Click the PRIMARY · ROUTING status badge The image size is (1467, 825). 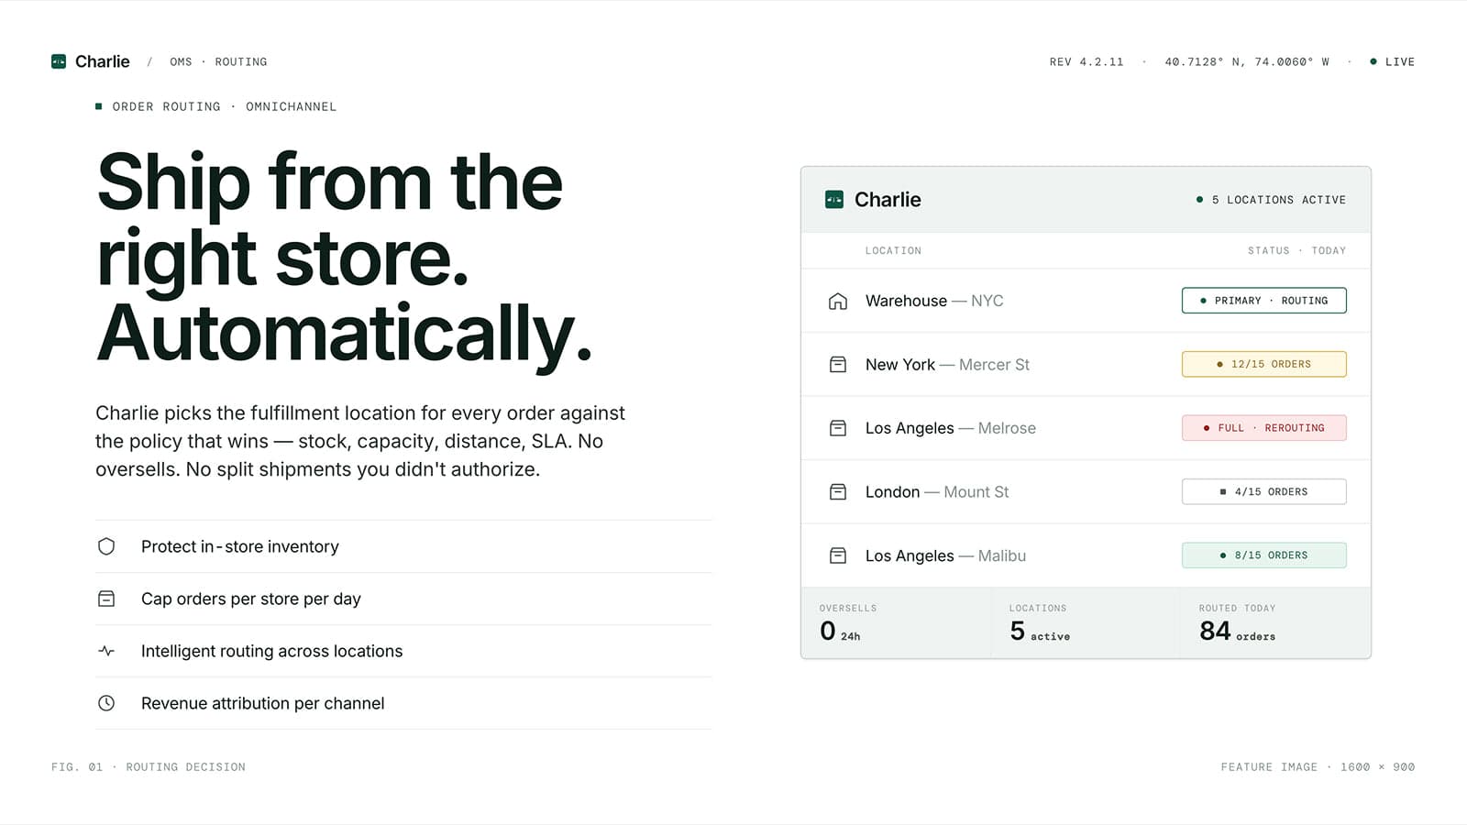tap(1264, 301)
